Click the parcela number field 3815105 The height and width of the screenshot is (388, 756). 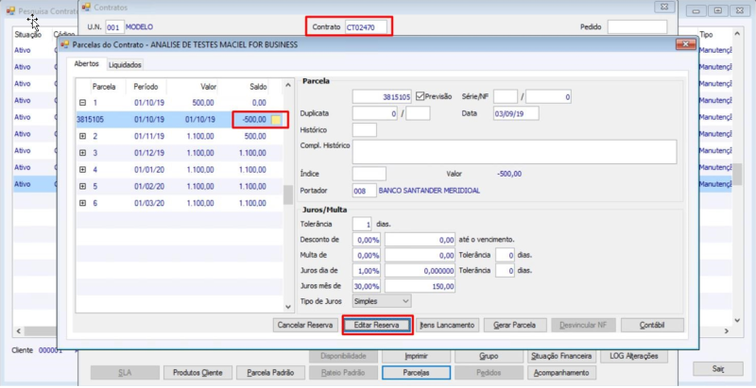point(382,96)
